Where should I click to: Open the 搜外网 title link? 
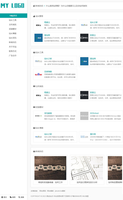point(93,134)
